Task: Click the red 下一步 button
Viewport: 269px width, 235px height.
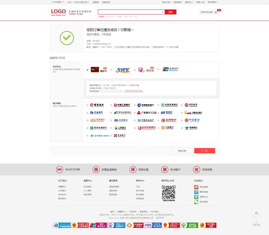Action: (x=204, y=151)
